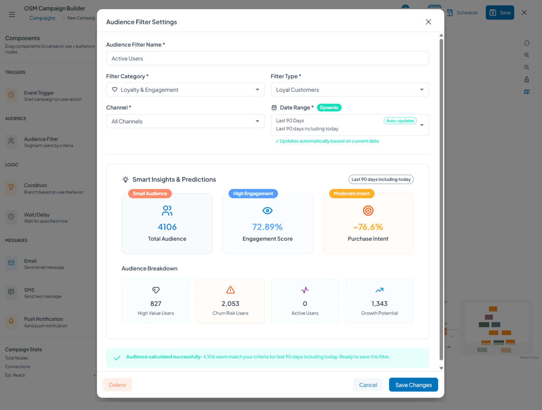Click the Small Audience tag
Viewport: 542px width, 410px height.
150,193
